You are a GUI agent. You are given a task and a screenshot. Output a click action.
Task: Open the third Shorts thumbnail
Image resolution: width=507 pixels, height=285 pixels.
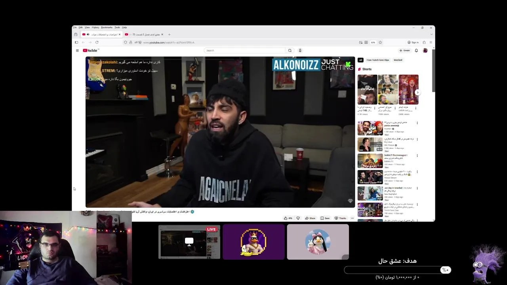point(408,89)
